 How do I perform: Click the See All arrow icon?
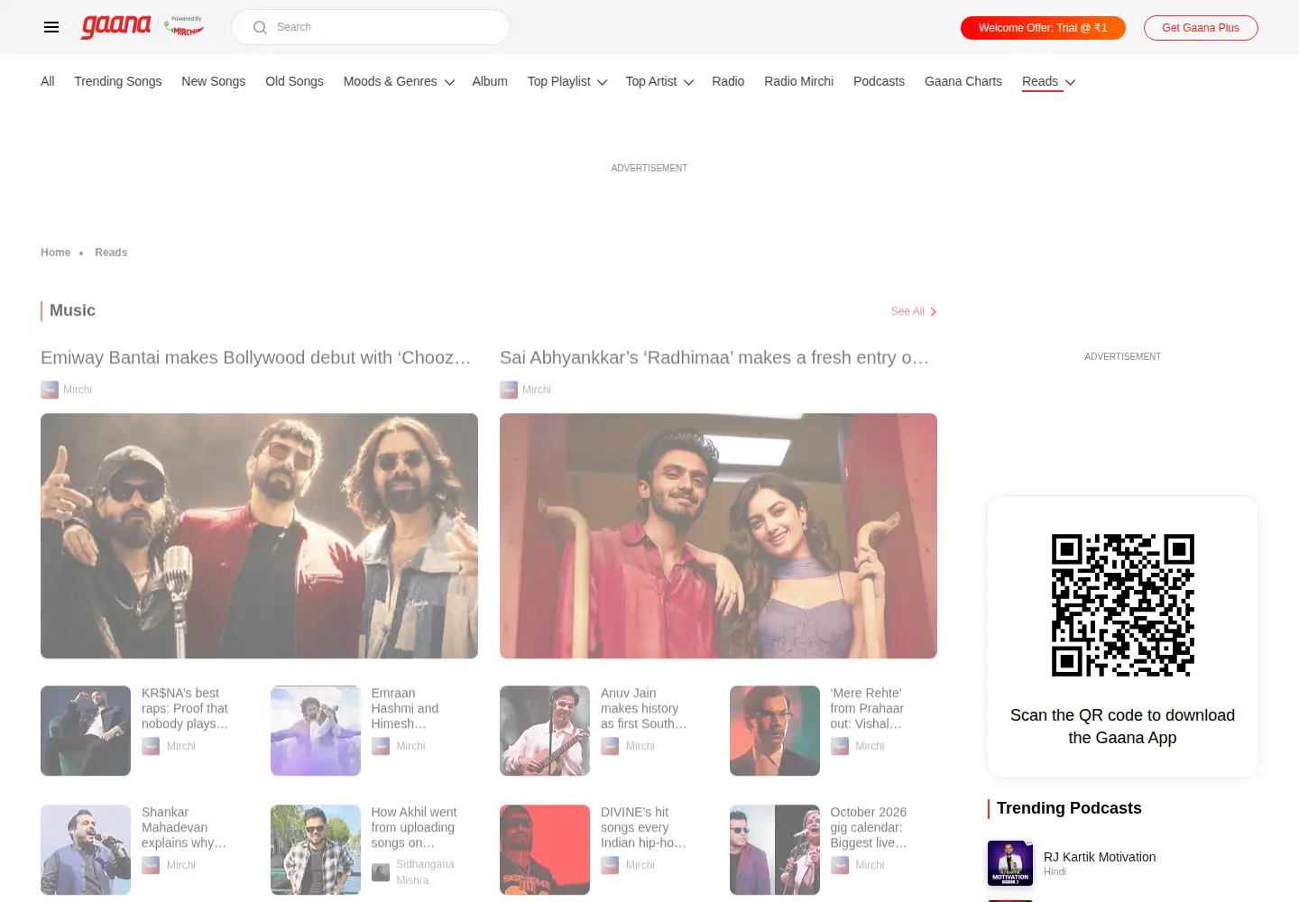click(x=934, y=312)
